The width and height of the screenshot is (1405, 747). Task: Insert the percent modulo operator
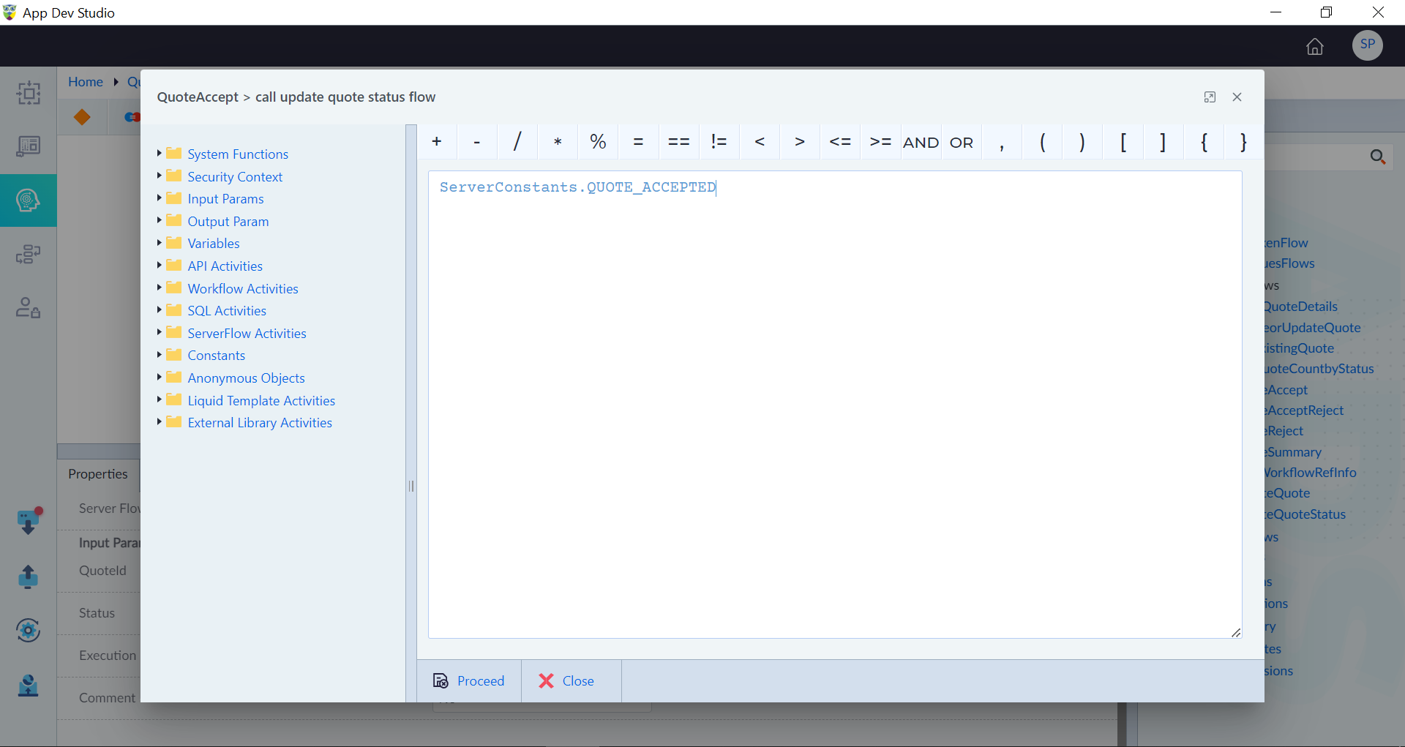(x=598, y=142)
